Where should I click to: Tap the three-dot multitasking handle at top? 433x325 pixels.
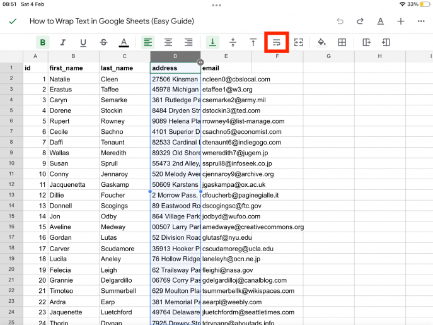pos(216,5)
